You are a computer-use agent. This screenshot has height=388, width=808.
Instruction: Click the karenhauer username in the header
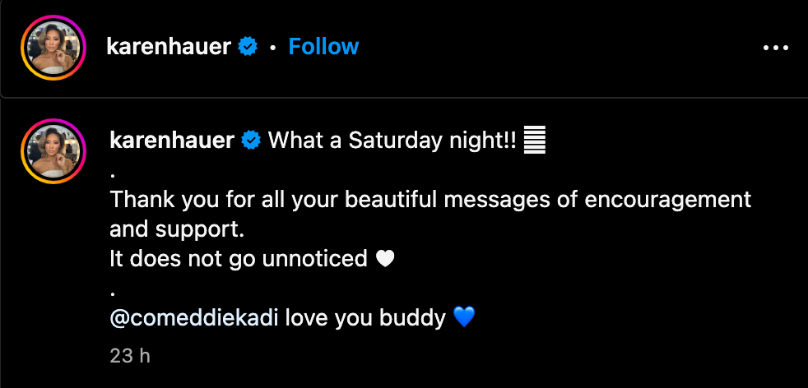pyautogui.click(x=169, y=47)
